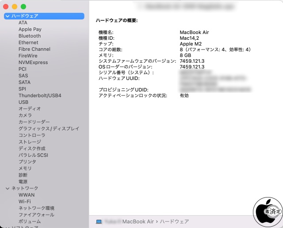The width and height of the screenshot is (283, 228).
Task: Collapse the ネットワーク section chevron
Action: tap(8, 188)
